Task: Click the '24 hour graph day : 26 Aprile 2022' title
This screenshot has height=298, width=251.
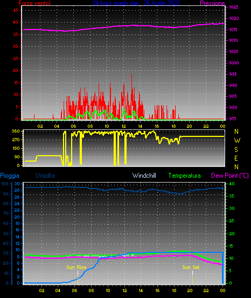Action: coord(136,3)
